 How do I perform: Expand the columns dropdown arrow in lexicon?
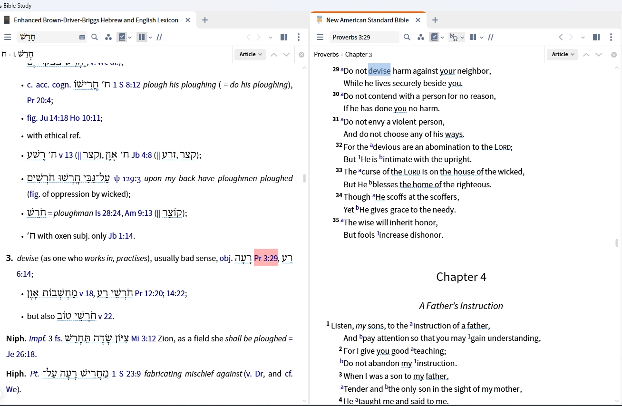pos(150,38)
